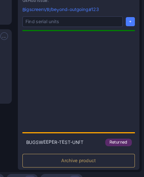Click the rightmost pill tab at bottom
144x177 pixels.
point(62,175)
